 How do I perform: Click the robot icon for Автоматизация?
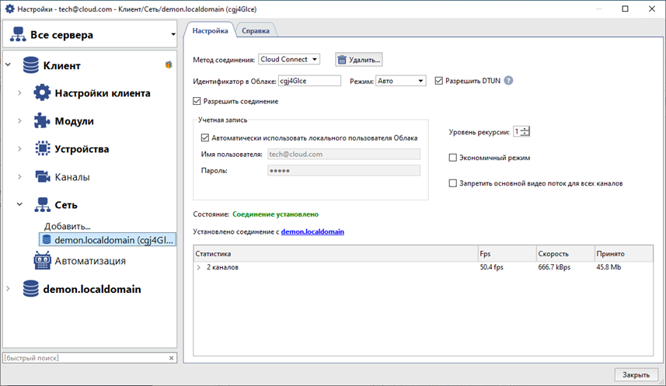(42, 261)
